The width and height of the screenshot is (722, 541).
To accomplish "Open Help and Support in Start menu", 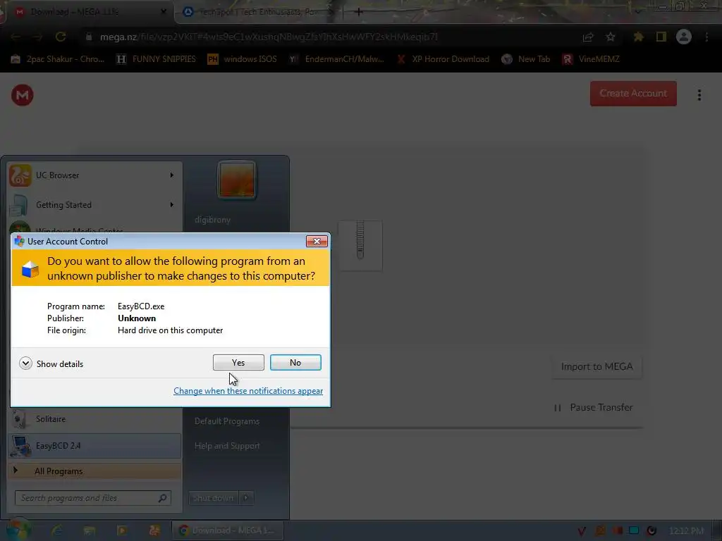I will click(227, 446).
